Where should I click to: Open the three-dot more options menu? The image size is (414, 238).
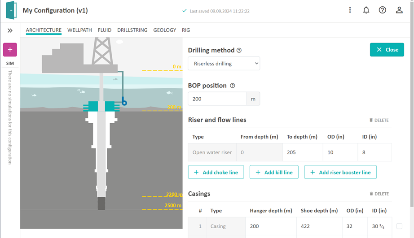(x=350, y=10)
